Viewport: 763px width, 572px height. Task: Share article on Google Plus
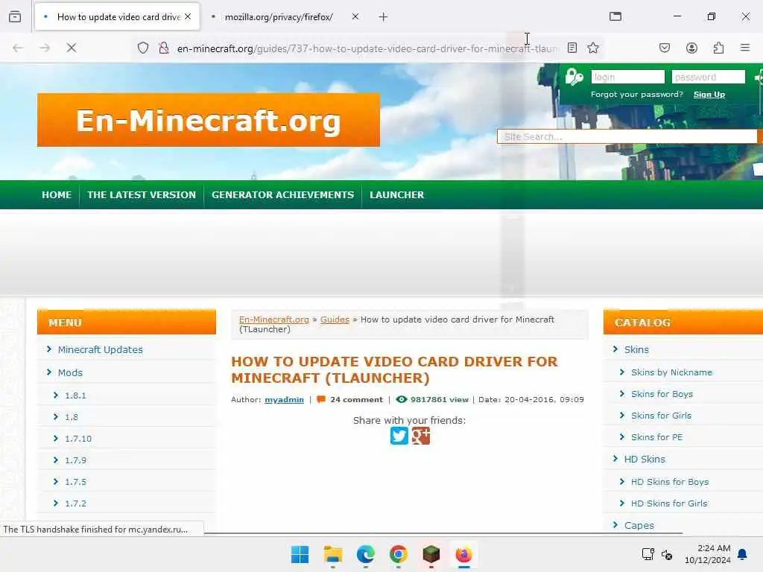pos(420,436)
